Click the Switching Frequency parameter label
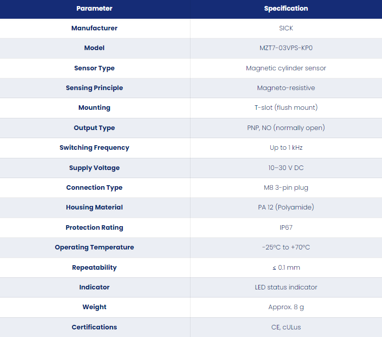The height and width of the screenshot is (337, 382). (x=94, y=148)
